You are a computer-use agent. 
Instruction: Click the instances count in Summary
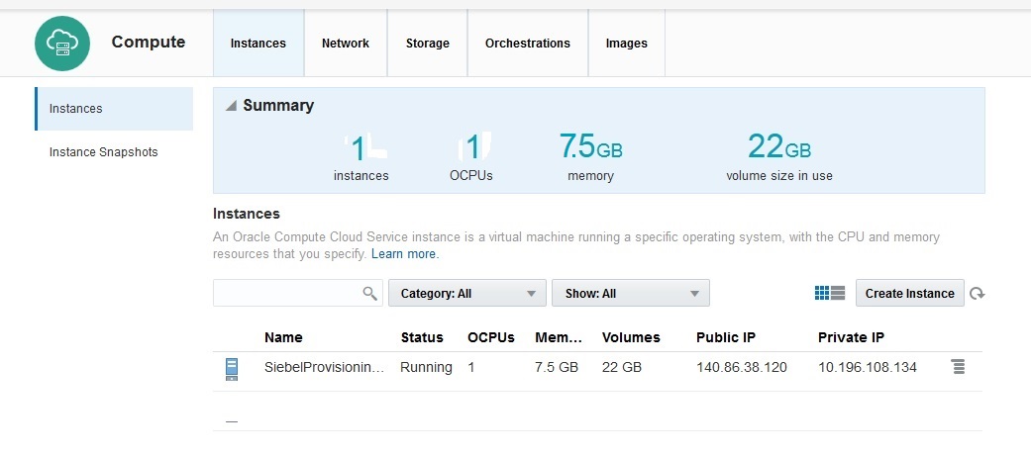pos(358,148)
